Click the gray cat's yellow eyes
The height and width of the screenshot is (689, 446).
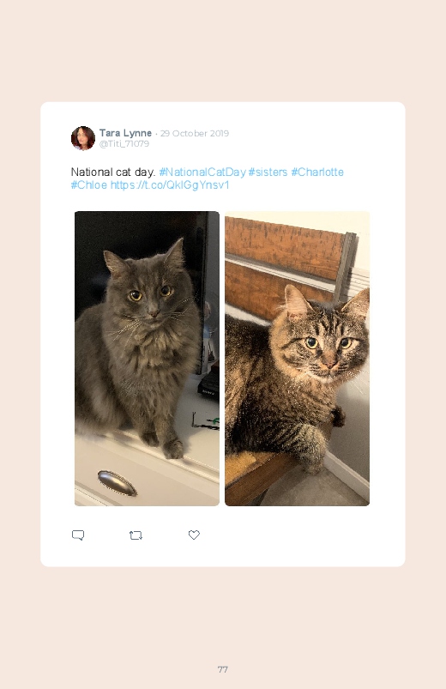(150, 293)
